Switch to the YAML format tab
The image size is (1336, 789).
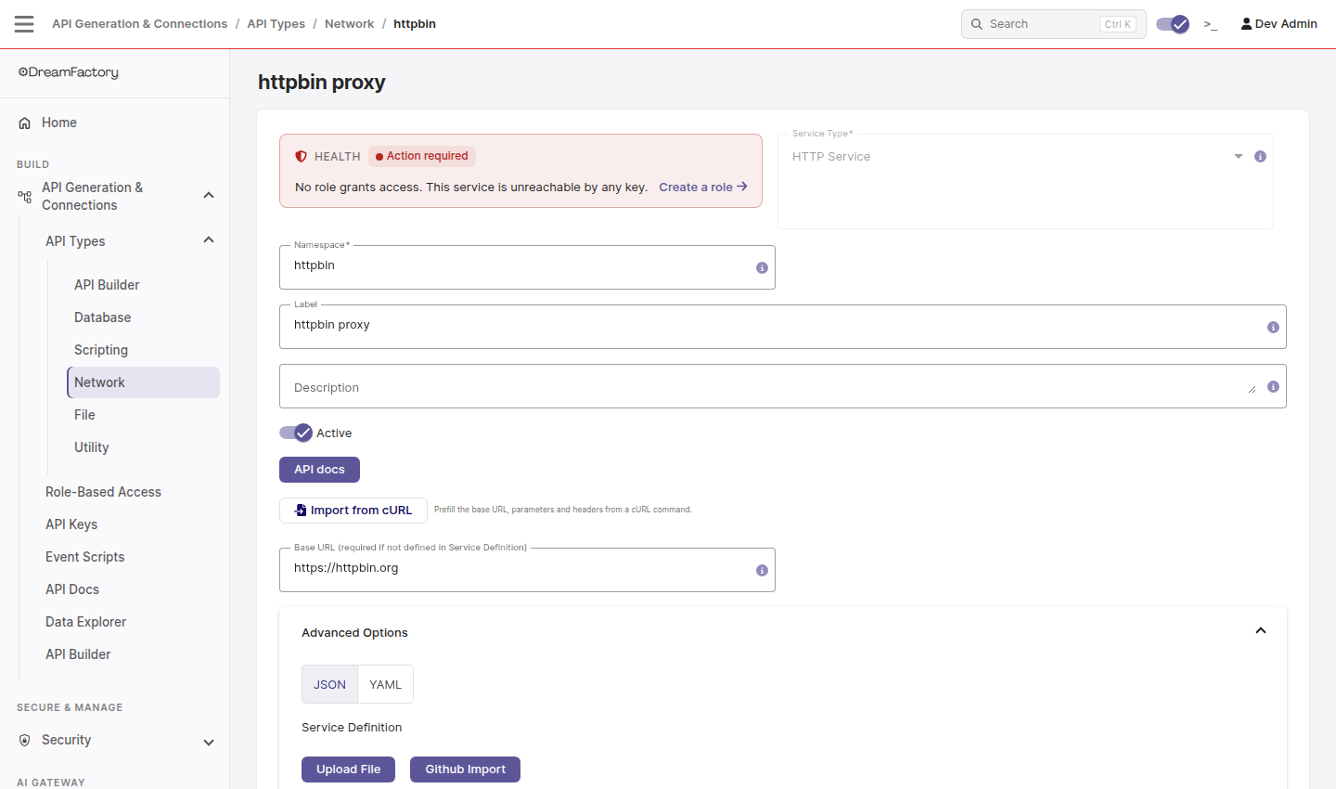385,684
